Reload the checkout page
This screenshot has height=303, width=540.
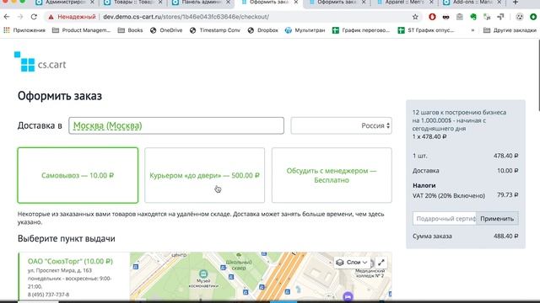34,17
